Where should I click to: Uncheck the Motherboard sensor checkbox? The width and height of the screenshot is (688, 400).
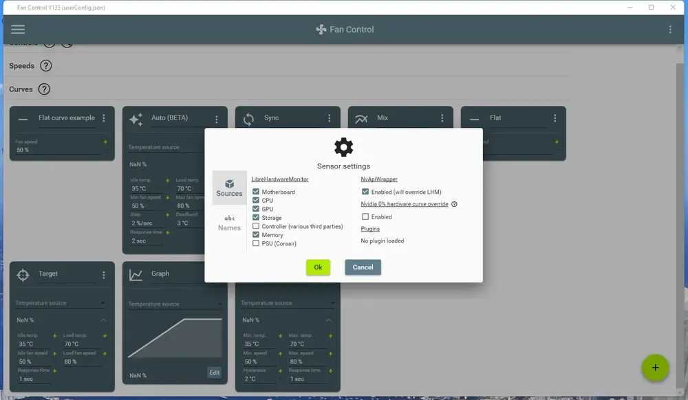pos(256,192)
